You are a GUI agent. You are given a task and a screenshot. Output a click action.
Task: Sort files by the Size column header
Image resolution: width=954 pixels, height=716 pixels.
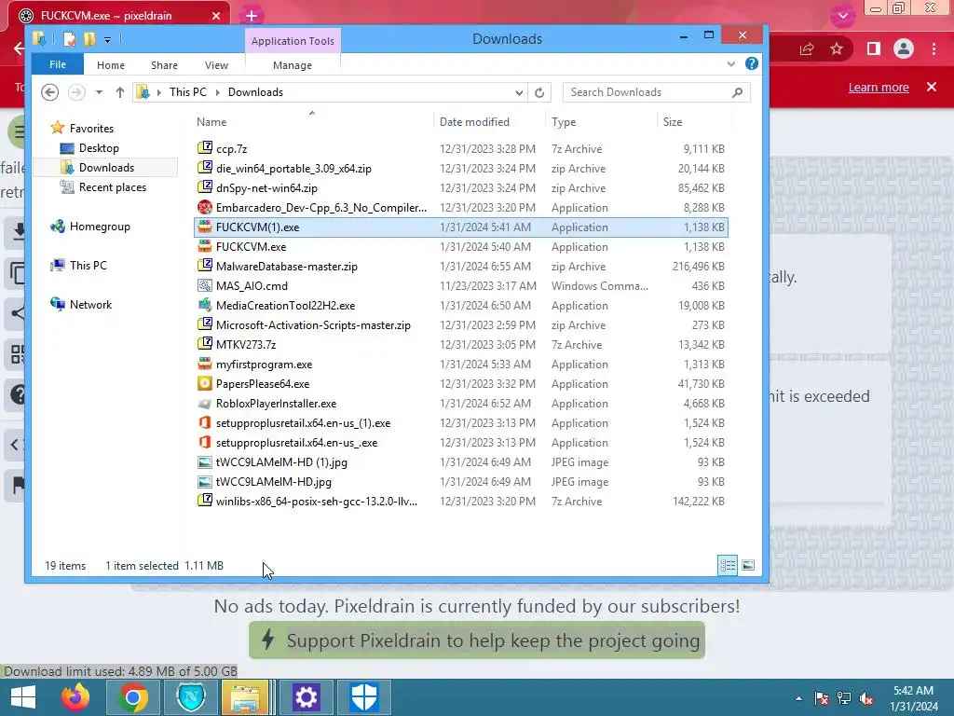[x=673, y=122]
